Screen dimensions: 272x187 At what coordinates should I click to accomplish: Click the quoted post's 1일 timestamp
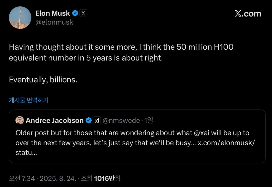click(x=148, y=120)
